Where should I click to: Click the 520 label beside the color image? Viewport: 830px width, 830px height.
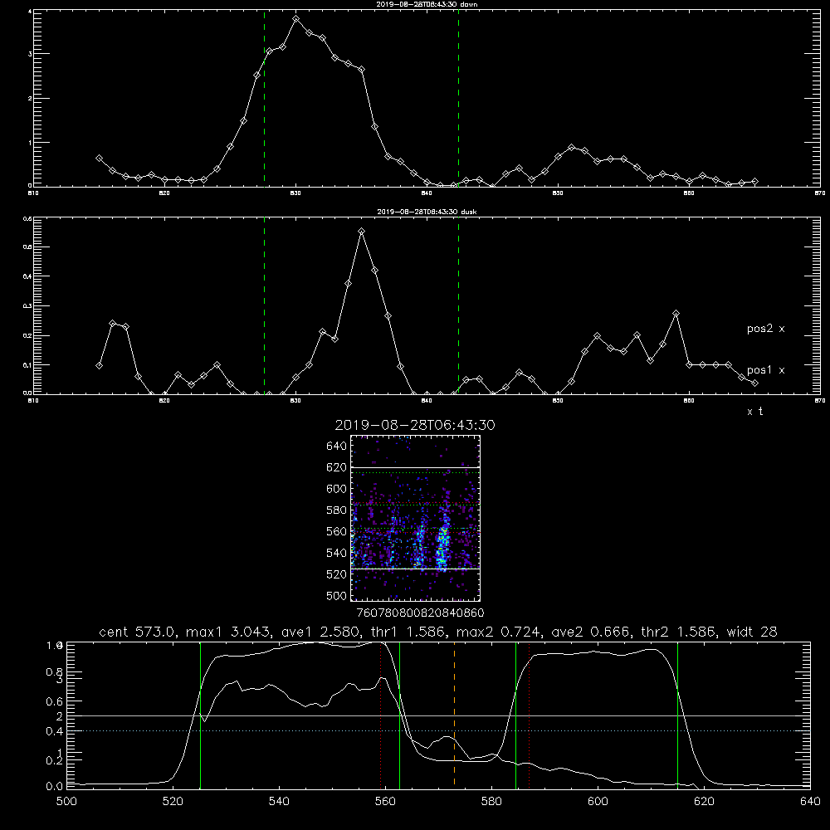coord(337,574)
